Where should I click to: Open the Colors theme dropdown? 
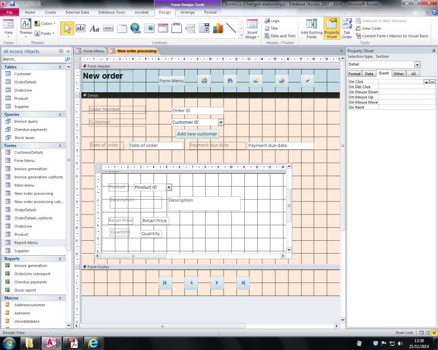point(45,24)
